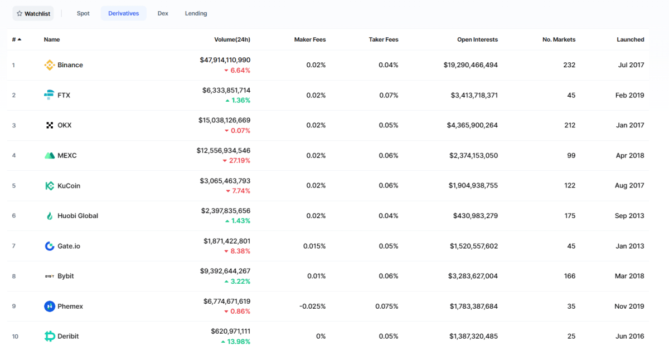The image size is (669, 351).
Task: Click KuCoin market count 122
Action: [x=570, y=186]
